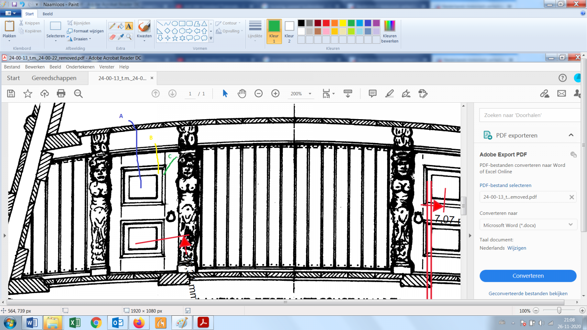Open Geconverteerde bestanden bekijken link
The height and width of the screenshot is (330, 587).
pos(528,293)
